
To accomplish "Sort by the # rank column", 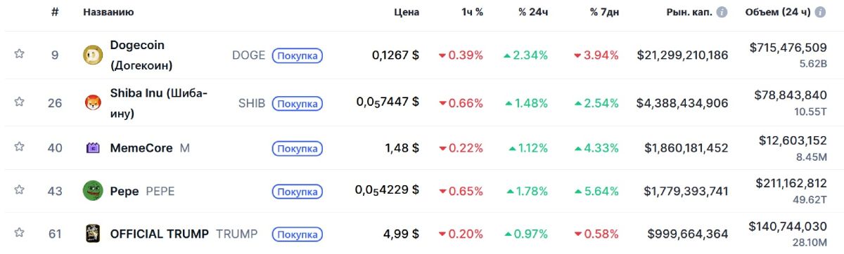I will (55, 12).
